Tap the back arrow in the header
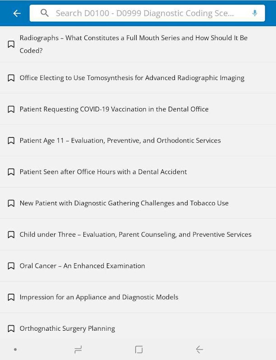The width and height of the screenshot is (276, 360). coord(17,13)
